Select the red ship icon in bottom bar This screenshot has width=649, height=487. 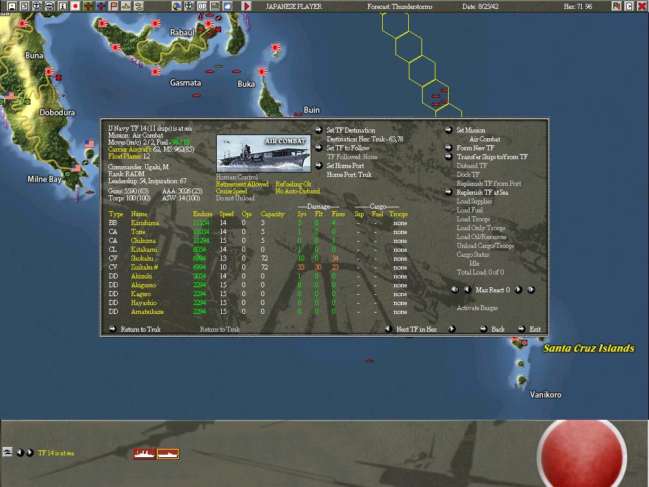coord(145,454)
